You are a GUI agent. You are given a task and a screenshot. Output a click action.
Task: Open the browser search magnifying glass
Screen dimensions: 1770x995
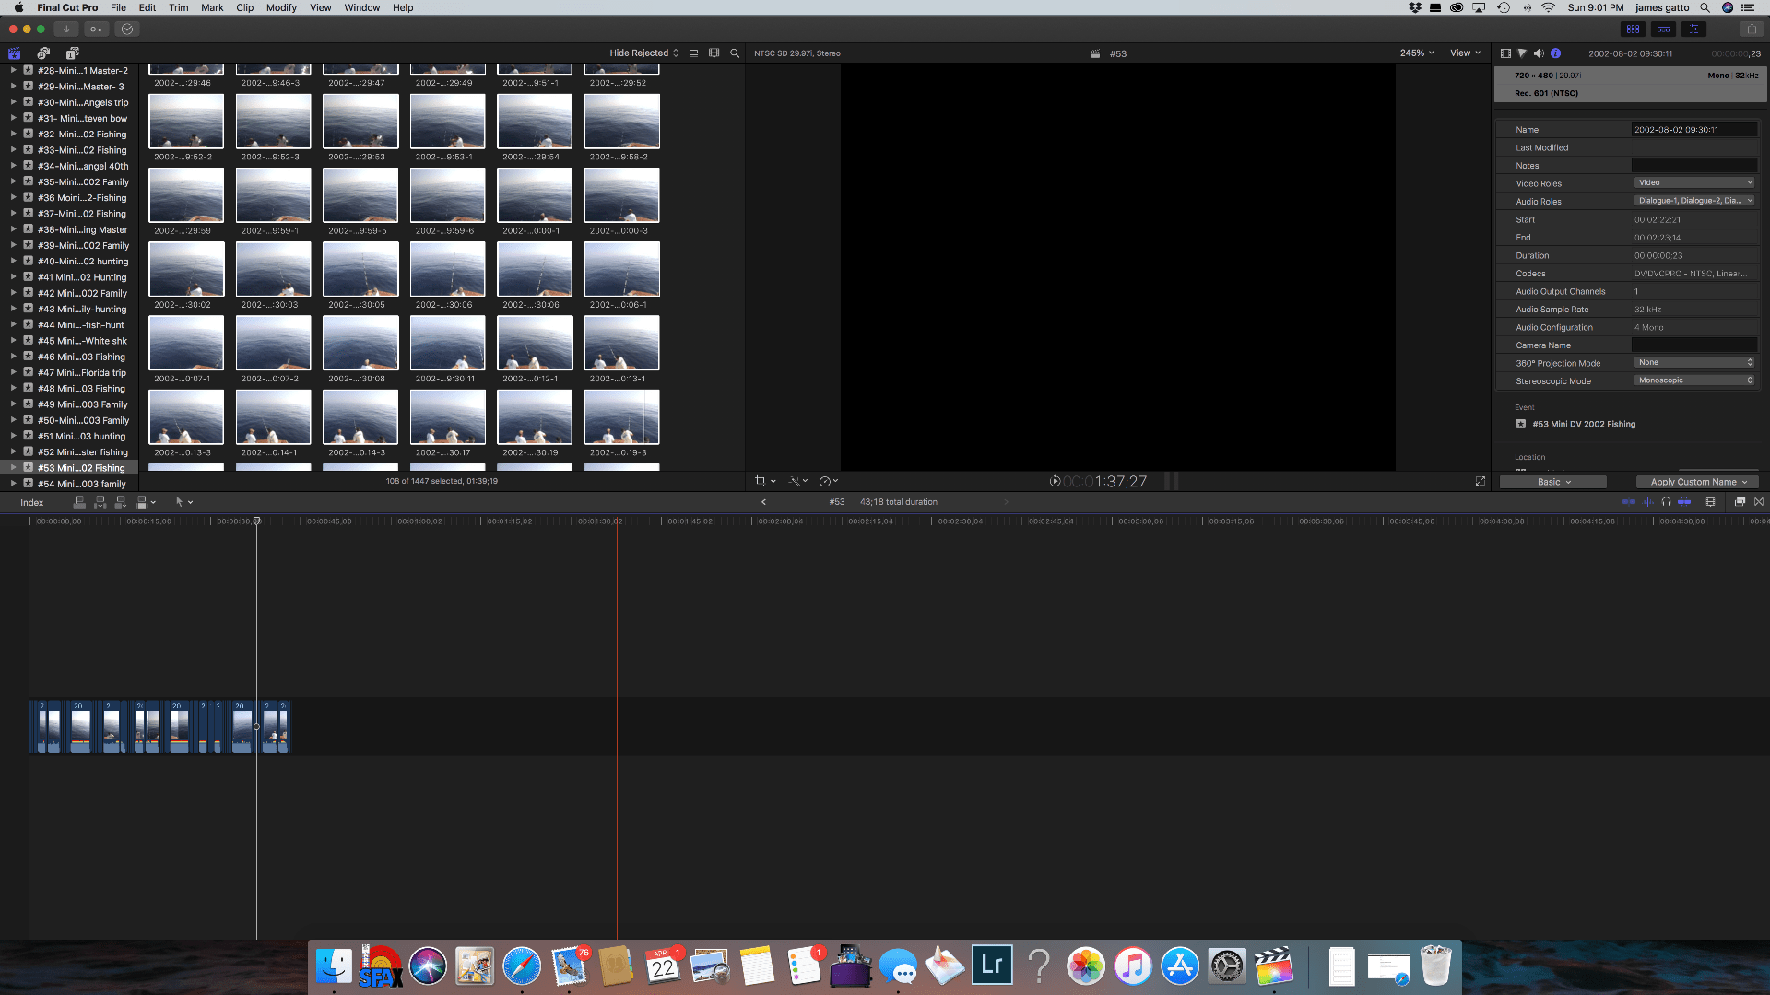(735, 53)
